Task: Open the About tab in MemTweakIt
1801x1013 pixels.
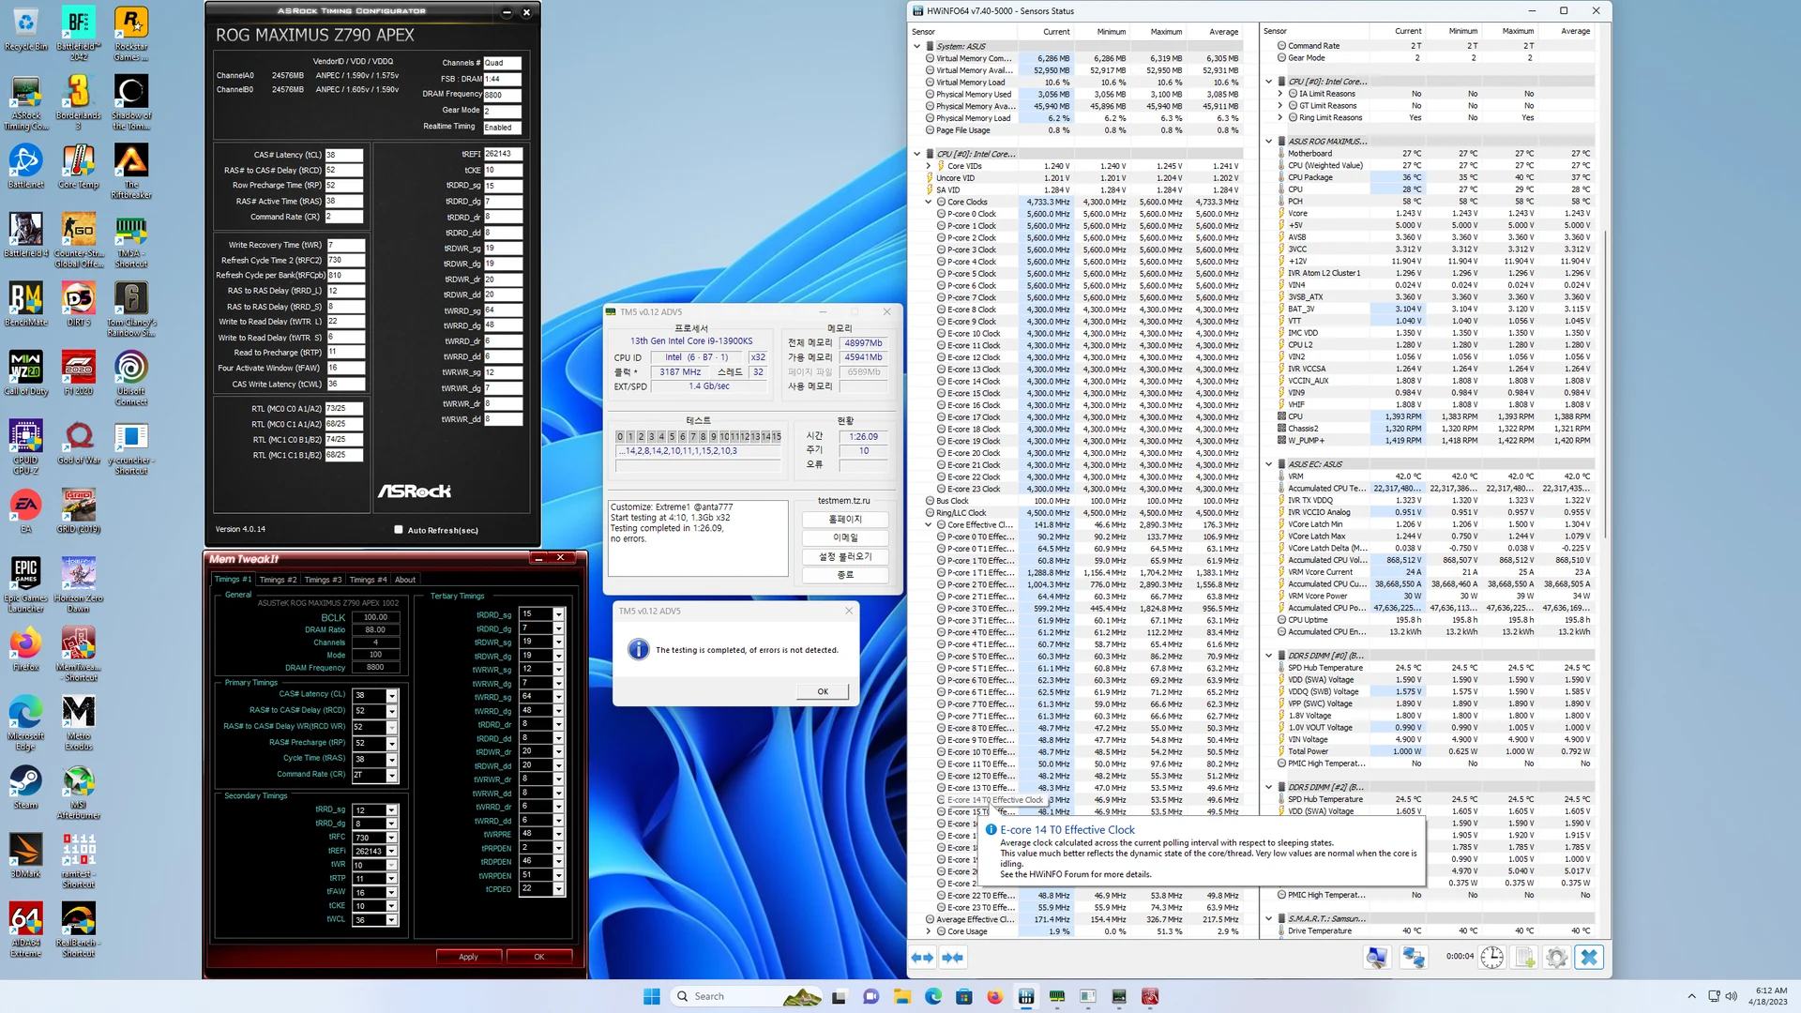Action: click(405, 580)
